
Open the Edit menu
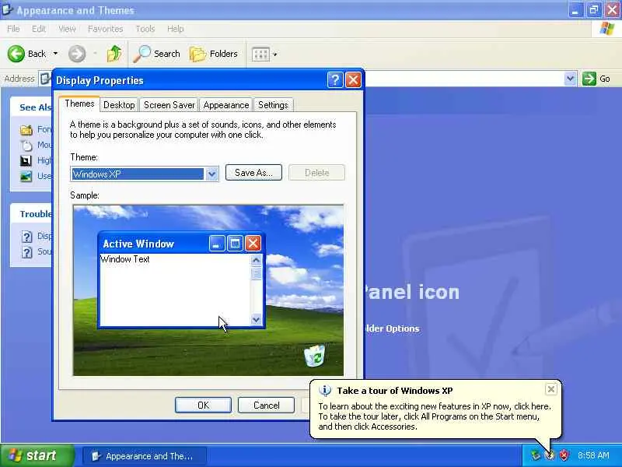pyautogui.click(x=38, y=29)
